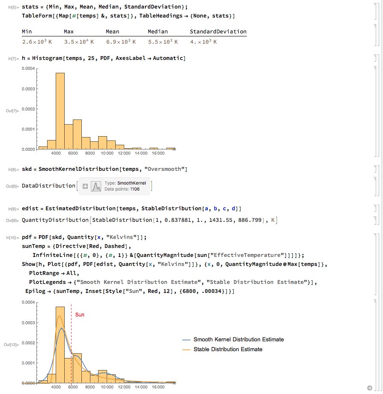Click the 5.5×10³ K table value
The height and width of the screenshot is (394, 383).
point(163,42)
